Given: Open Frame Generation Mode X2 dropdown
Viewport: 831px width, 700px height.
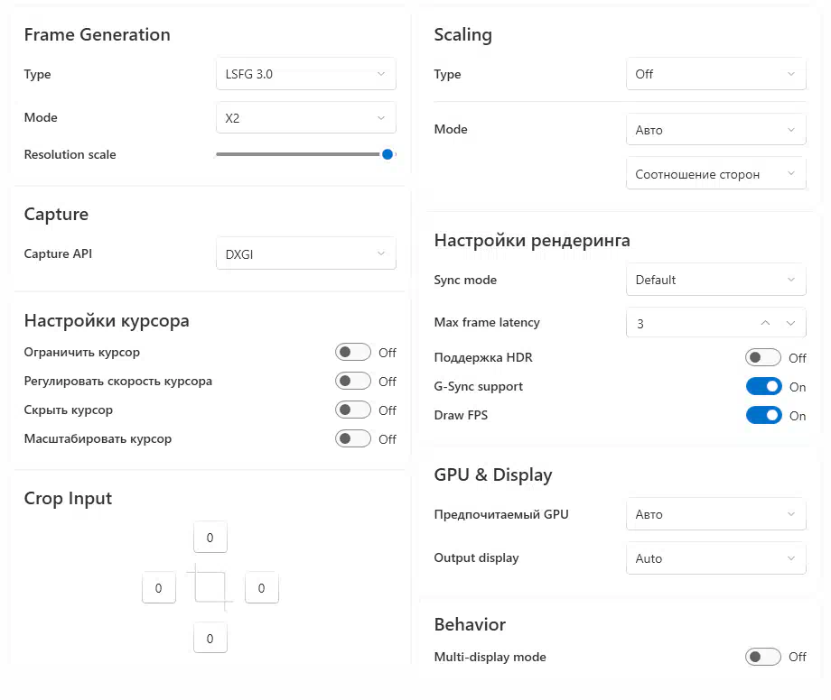Looking at the screenshot, I should click(306, 117).
